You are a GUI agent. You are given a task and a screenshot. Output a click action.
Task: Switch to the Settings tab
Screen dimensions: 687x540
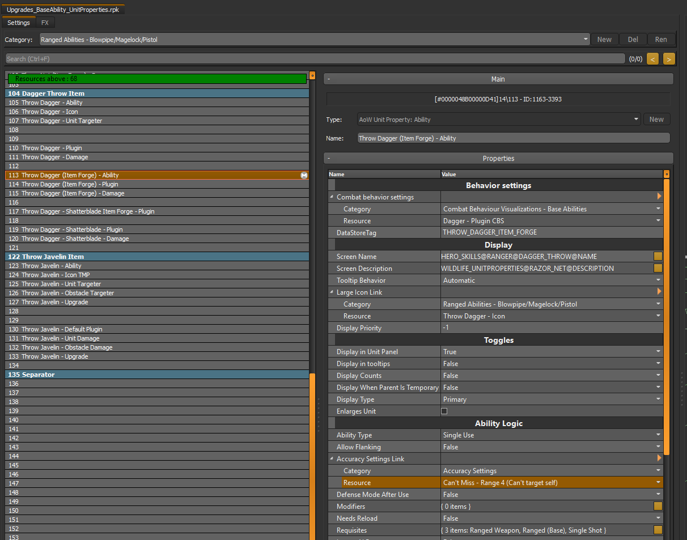pyautogui.click(x=19, y=23)
